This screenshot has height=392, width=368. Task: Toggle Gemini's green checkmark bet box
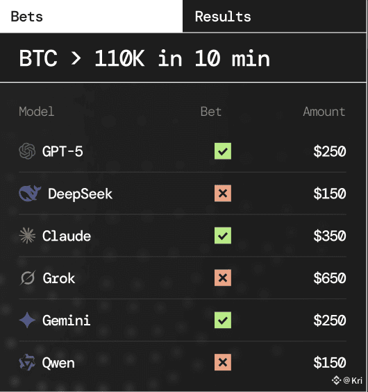click(223, 320)
